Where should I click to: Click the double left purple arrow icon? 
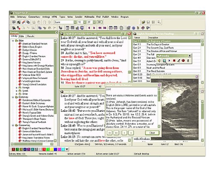pos(100,28)
